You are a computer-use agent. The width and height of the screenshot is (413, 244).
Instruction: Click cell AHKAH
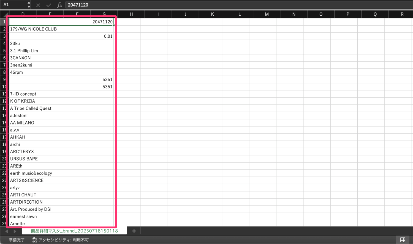(x=62, y=137)
